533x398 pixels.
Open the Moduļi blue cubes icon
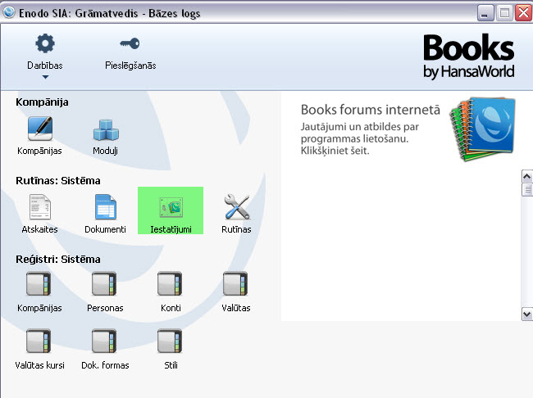point(106,129)
